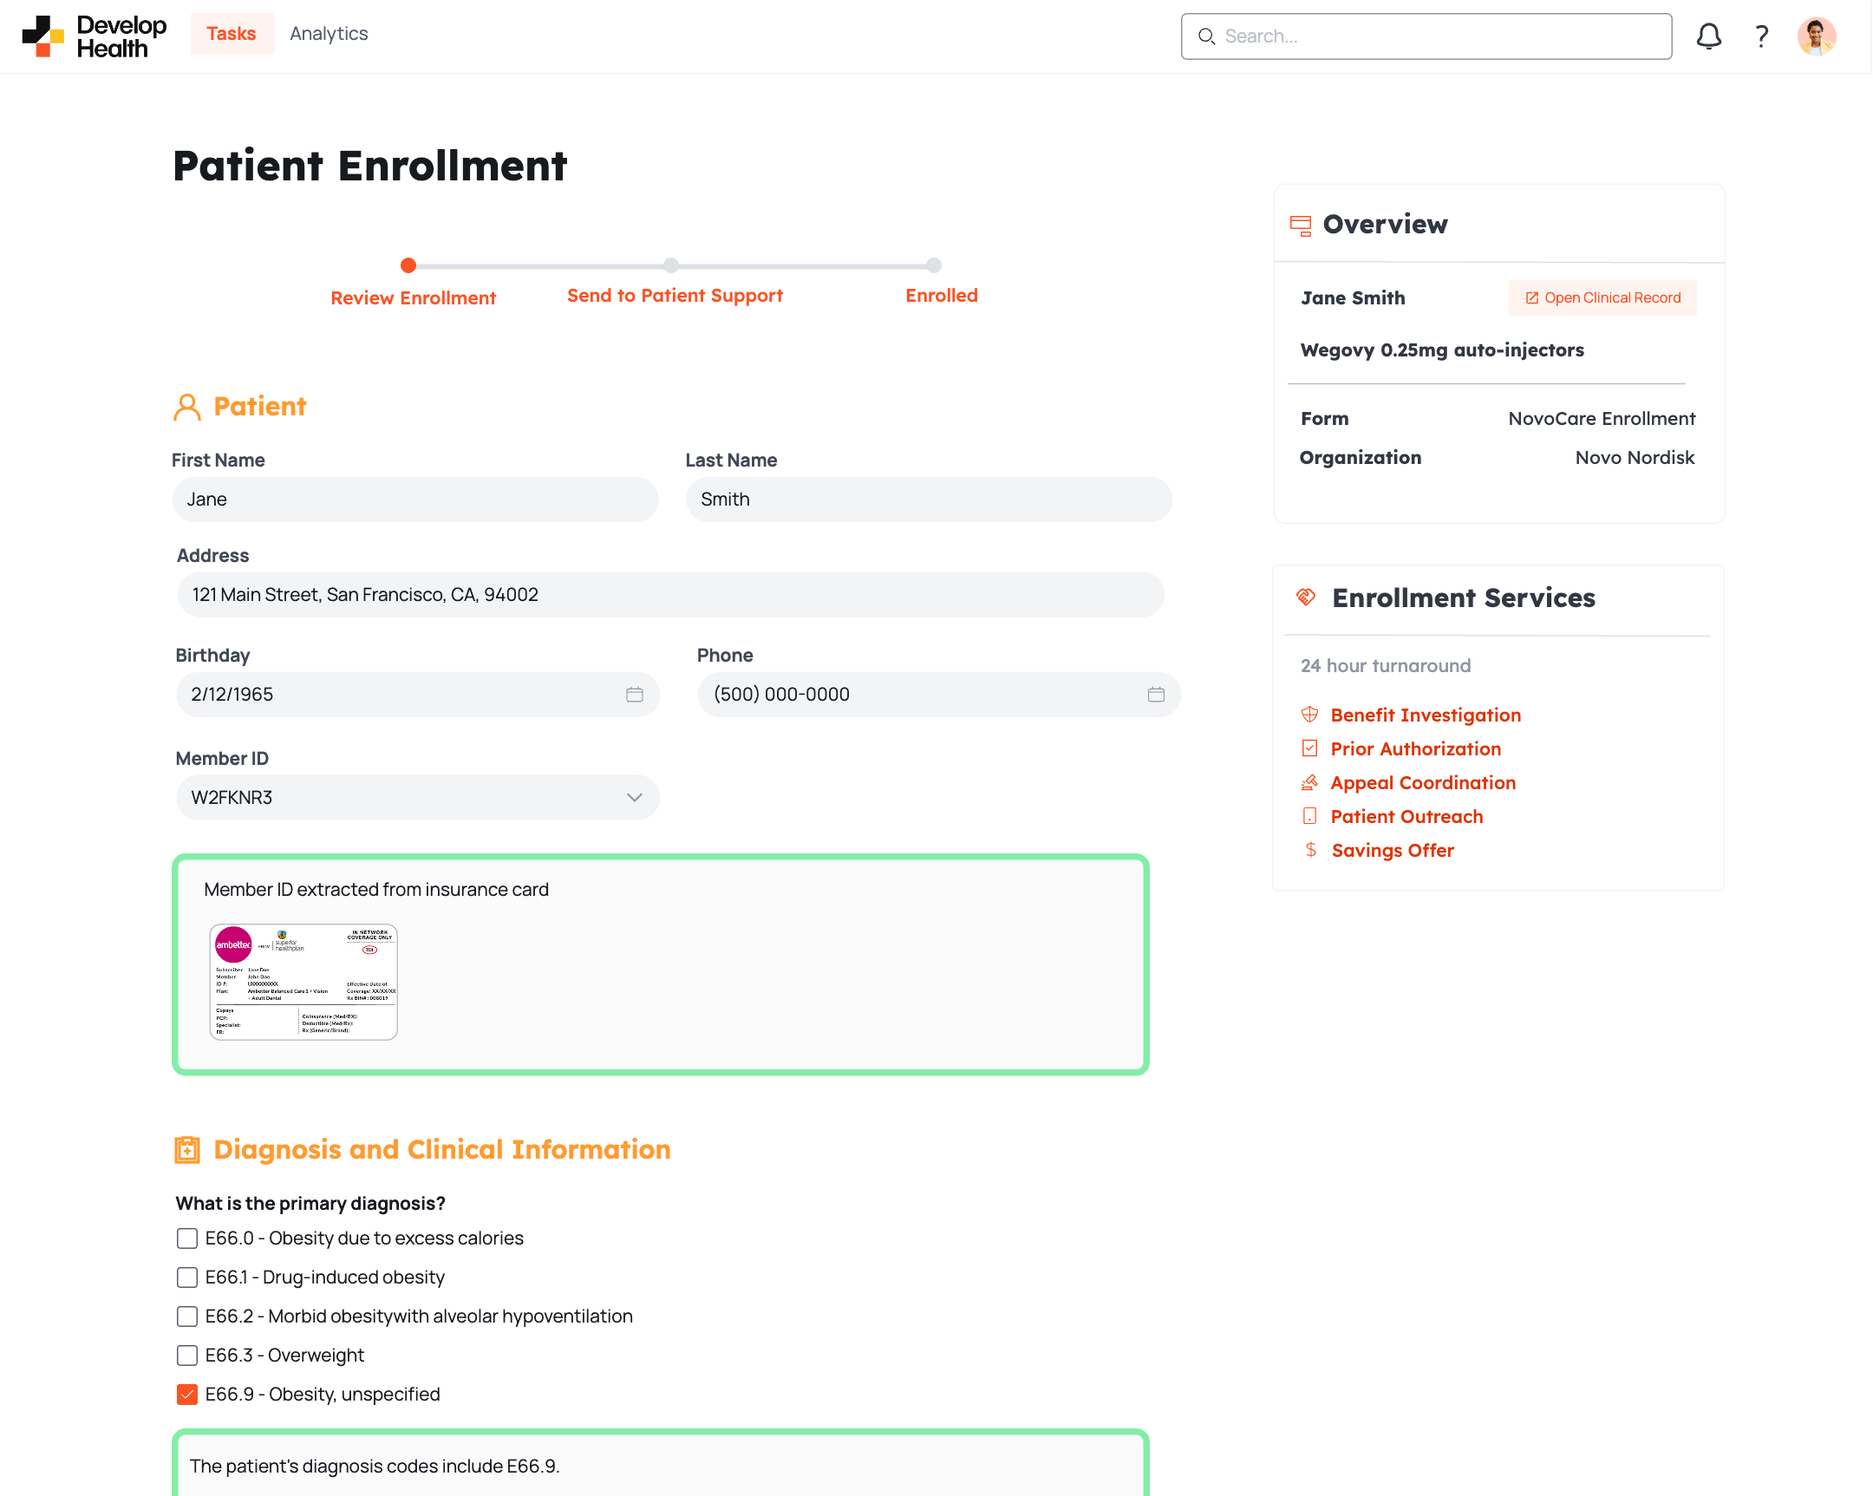The height and width of the screenshot is (1496, 1873).
Task: Open the Phone field calendar icon
Action: click(x=1155, y=694)
